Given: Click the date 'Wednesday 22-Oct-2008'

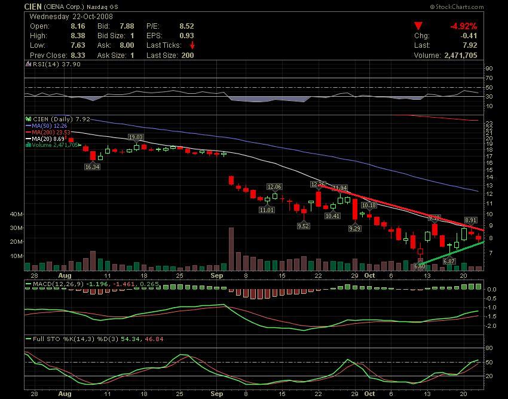Looking at the screenshot, I should [71, 17].
